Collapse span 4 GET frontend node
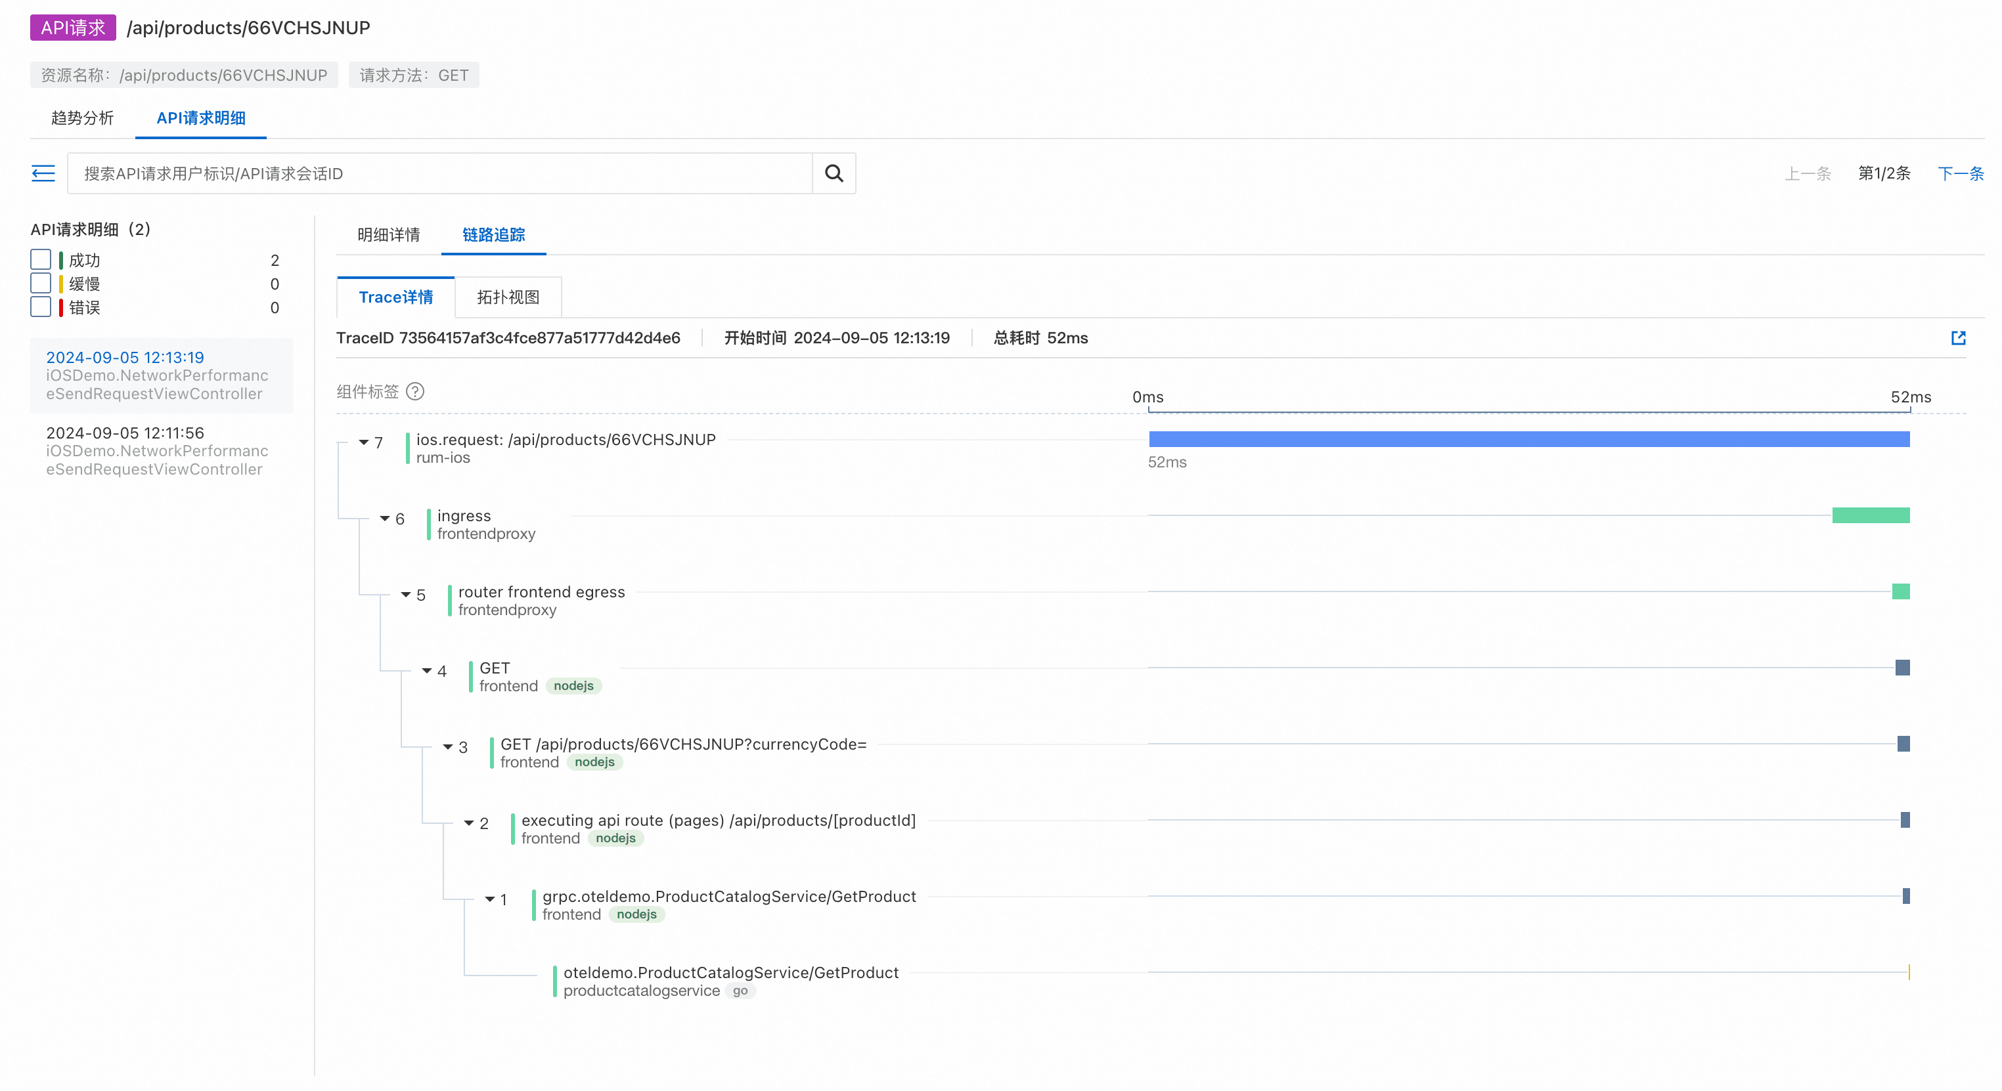 [426, 670]
